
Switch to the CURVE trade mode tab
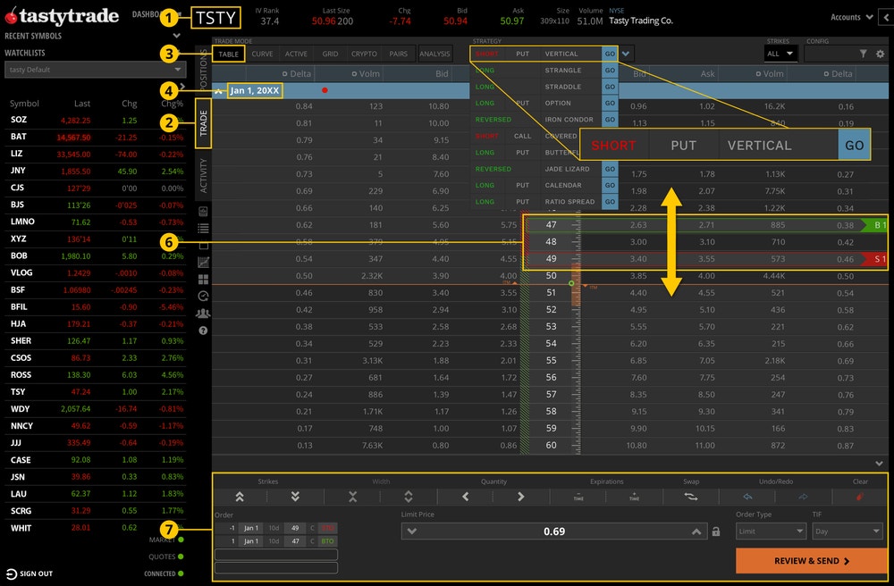[x=262, y=54]
